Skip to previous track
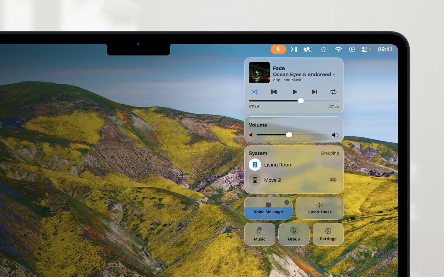This screenshot has height=277, width=444. (x=274, y=92)
